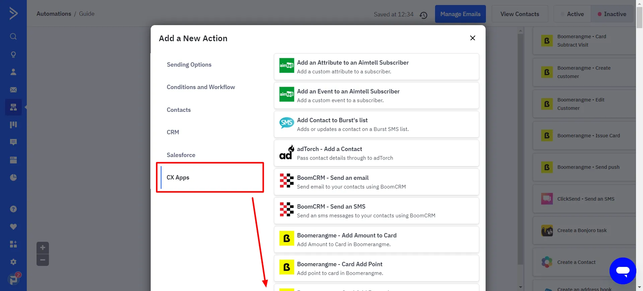Click the ActiveCampaign logo in the sidebar
The height and width of the screenshot is (291, 643).
pyautogui.click(x=13, y=13)
